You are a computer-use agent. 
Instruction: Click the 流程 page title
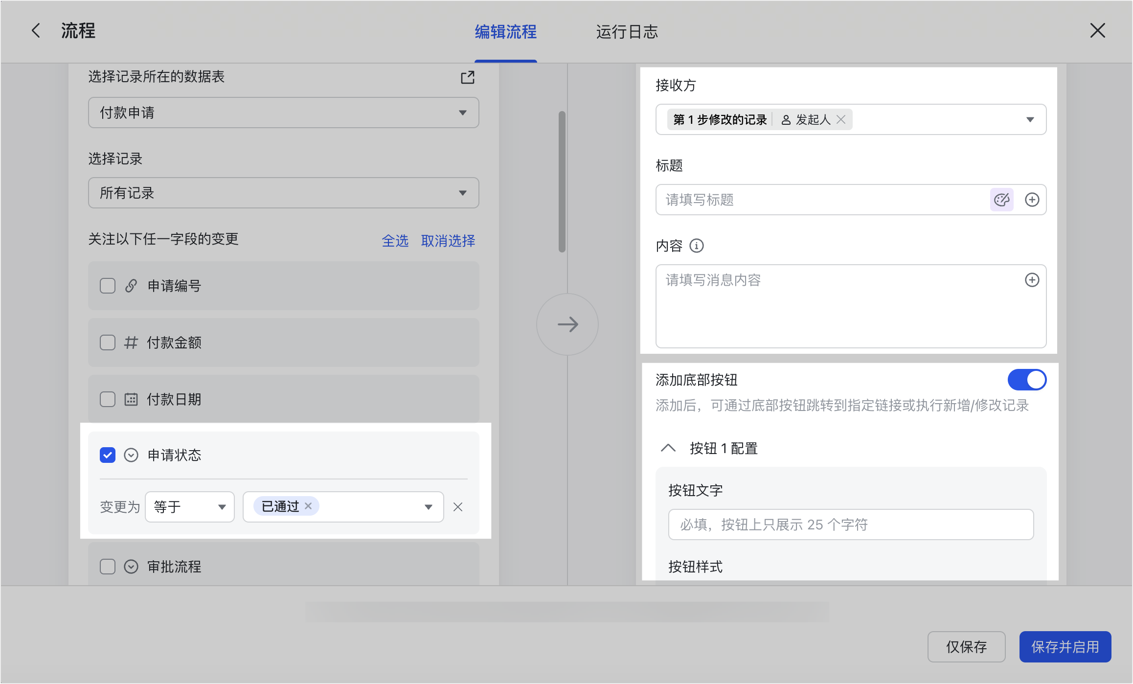(x=78, y=30)
